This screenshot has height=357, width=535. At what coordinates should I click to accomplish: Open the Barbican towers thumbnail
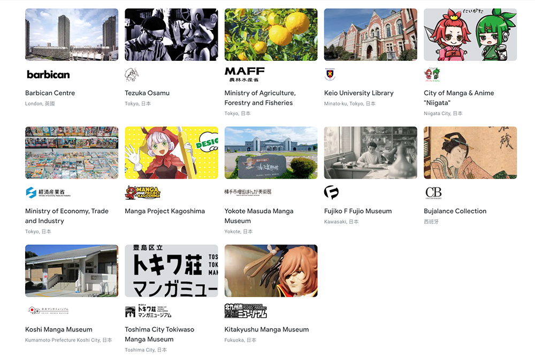click(72, 35)
